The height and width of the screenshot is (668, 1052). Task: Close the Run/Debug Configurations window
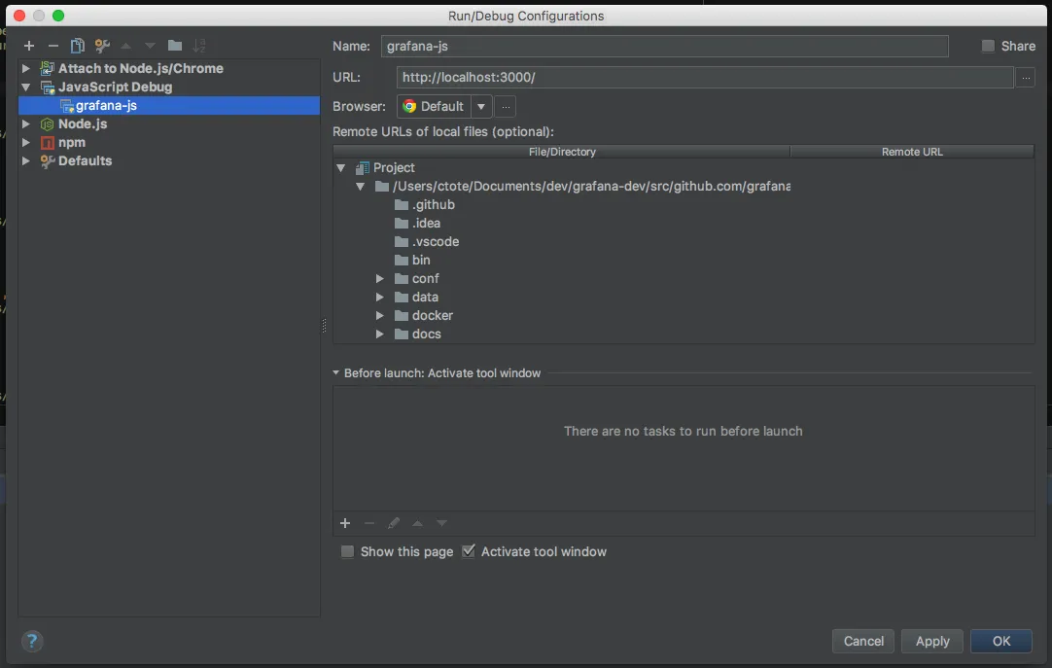(18, 16)
